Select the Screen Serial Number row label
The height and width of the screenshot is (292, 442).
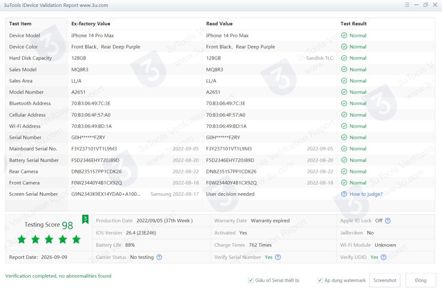[x=34, y=194]
